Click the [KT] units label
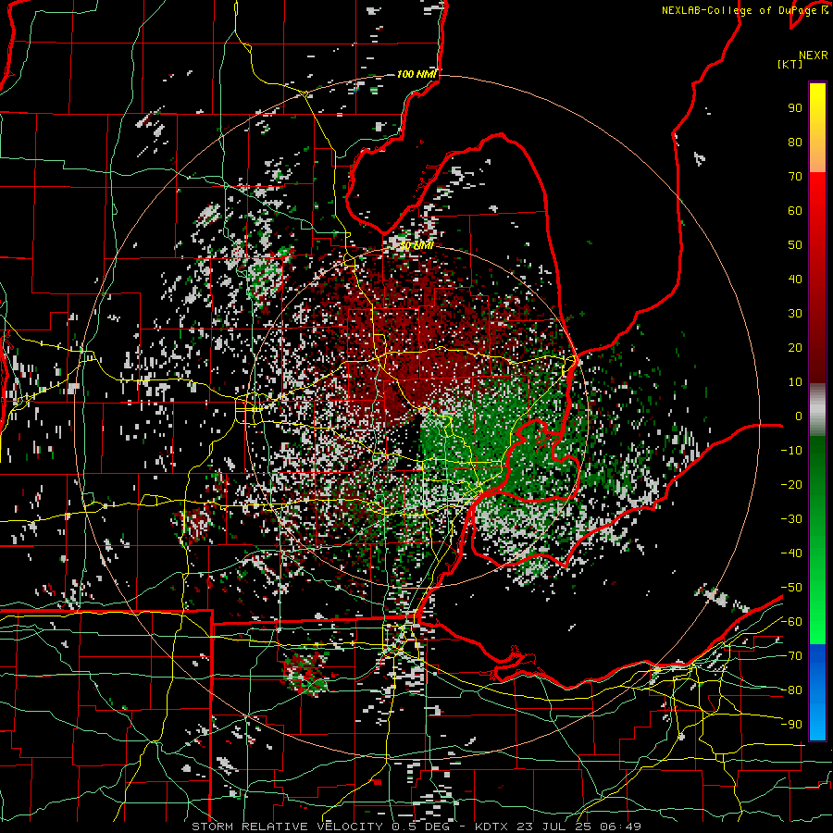The width and height of the screenshot is (833, 833). 790,64
